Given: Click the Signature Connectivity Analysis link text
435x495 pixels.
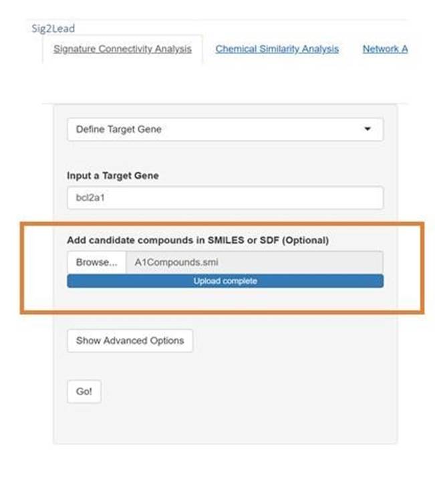Looking at the screenshot, I should 122,49.
